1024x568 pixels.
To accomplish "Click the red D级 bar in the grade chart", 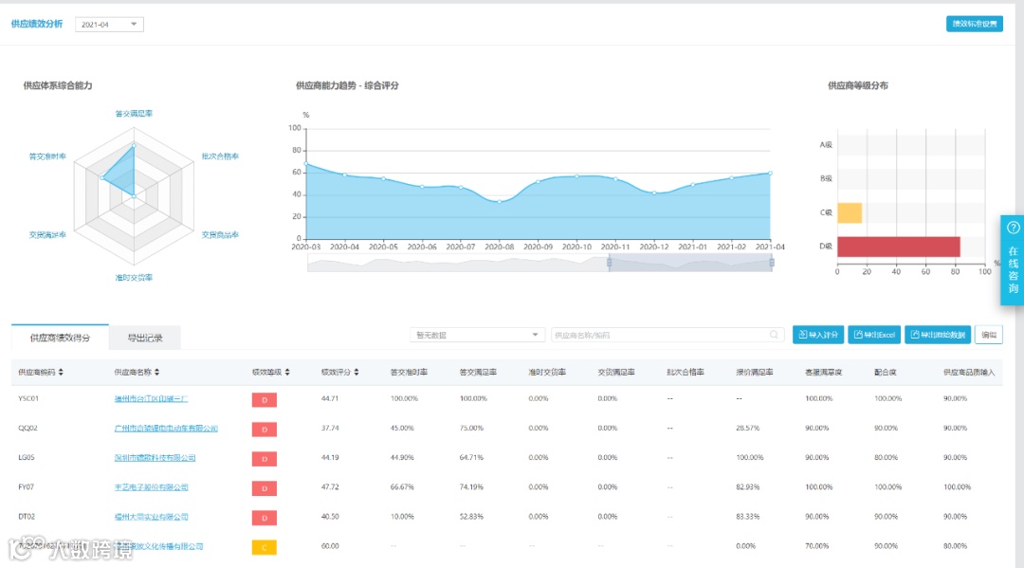I will [x=899, y=247].
